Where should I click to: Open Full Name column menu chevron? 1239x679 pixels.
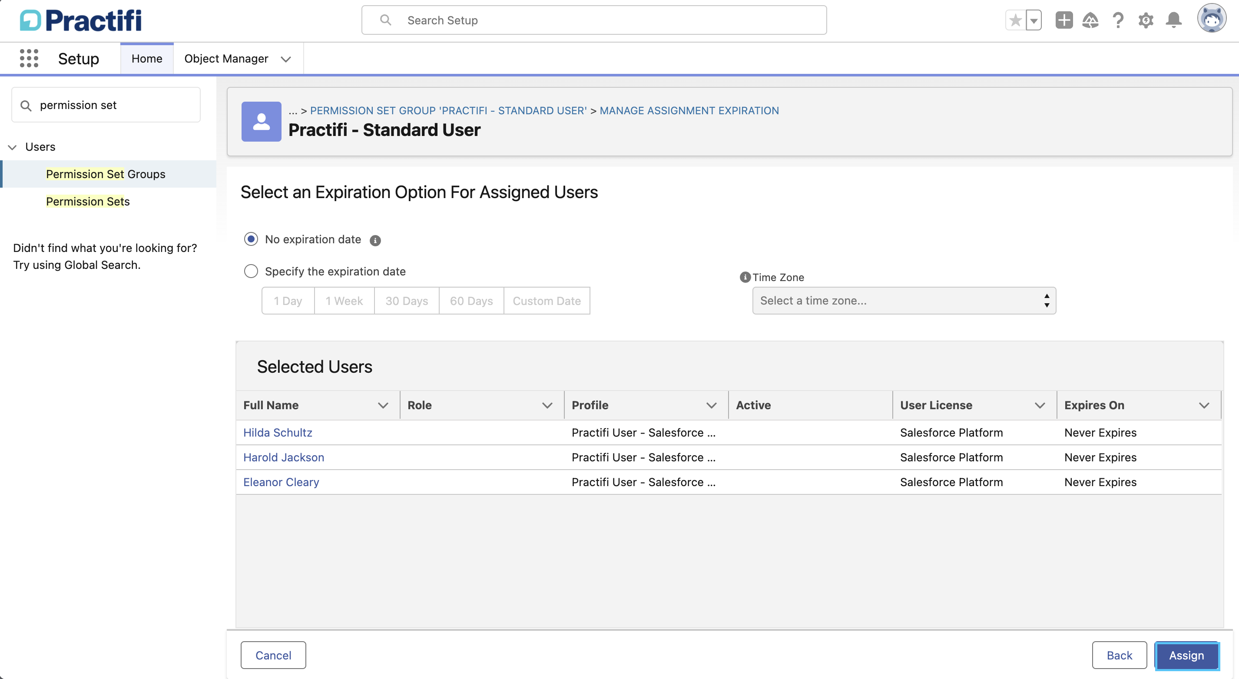click(383, 405)
